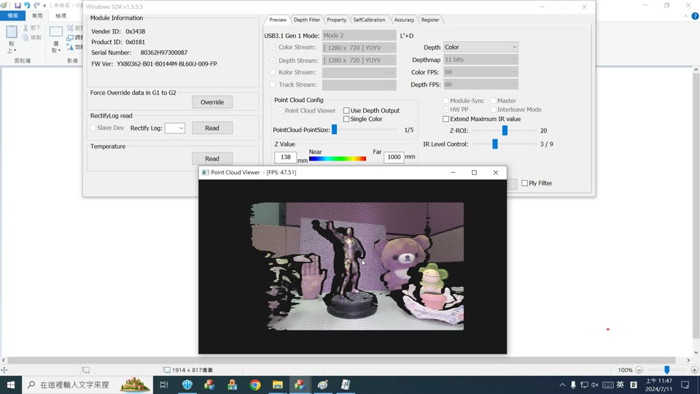
Task: Click the Save icon in Paint's quick access toolbar
Action: coord(17,5)
